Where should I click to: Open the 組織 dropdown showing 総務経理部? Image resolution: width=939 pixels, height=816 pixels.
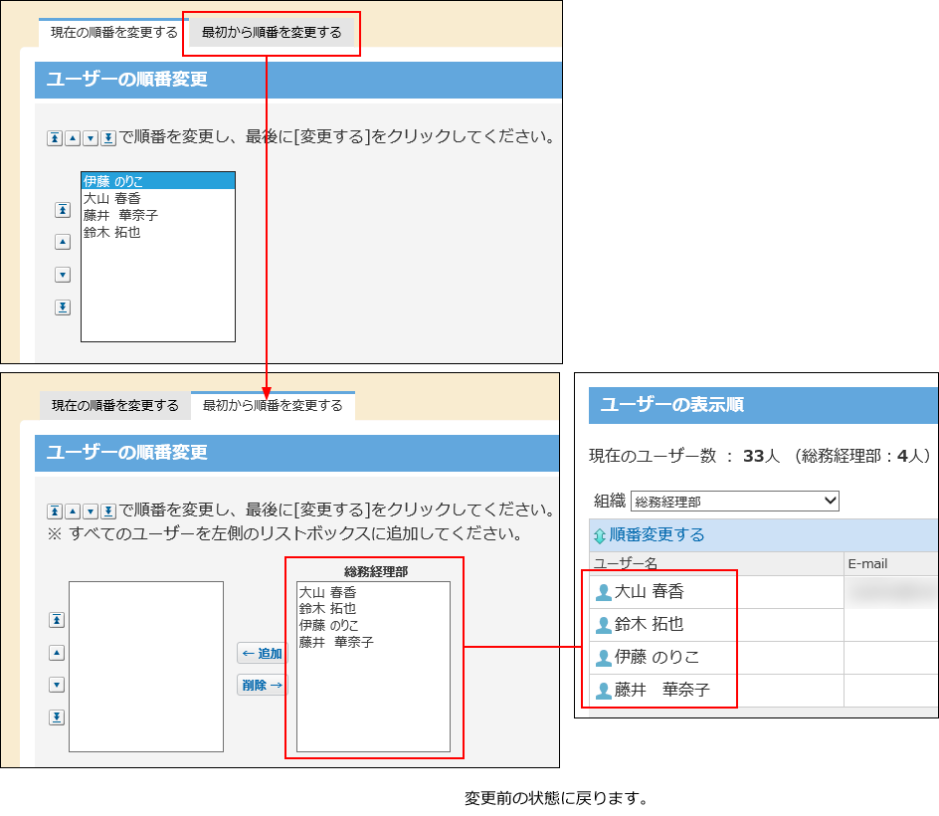click(x=735, y=501)
